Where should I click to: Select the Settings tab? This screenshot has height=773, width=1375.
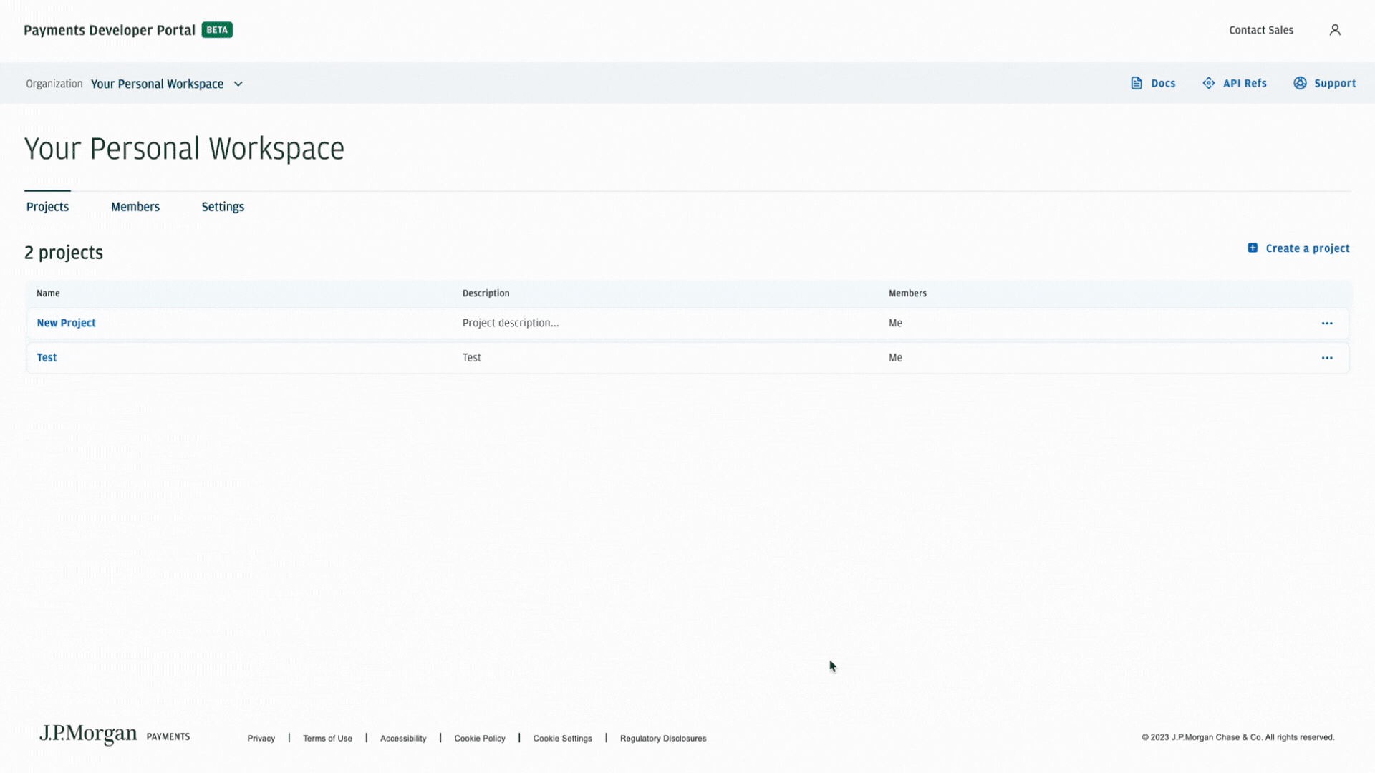point(223,205)
